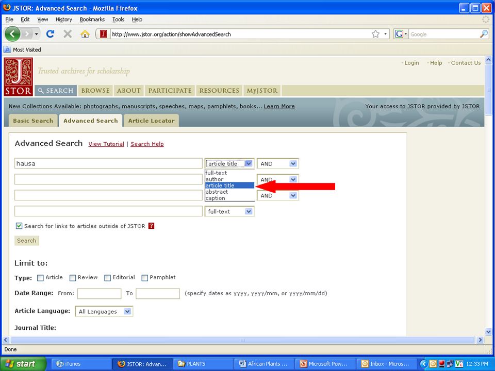The height and width of the screenshot is (371, 495).
Task: Click the Search button
Action: point(26,241)
